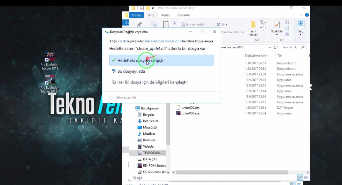Refresh the folder view
This screenshot has height=185, width=342.
[x=275, y=47]
